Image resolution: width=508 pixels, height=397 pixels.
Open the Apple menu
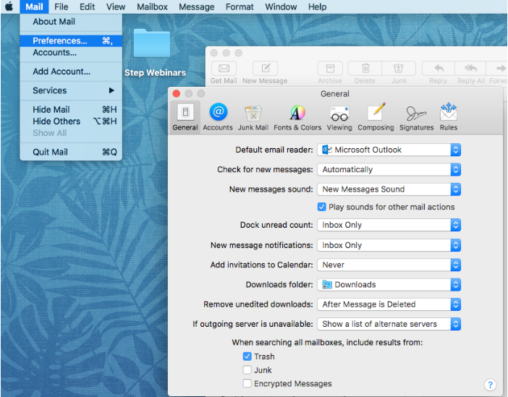(9, 7)
